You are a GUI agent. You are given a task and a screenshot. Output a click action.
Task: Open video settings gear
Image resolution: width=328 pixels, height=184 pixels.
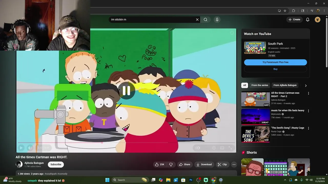[214, 148]
